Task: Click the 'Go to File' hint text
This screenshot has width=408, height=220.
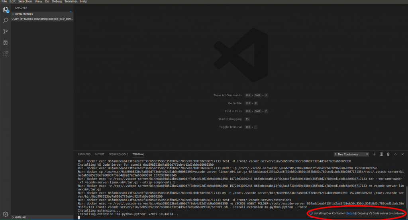Action: pos(235,103)
